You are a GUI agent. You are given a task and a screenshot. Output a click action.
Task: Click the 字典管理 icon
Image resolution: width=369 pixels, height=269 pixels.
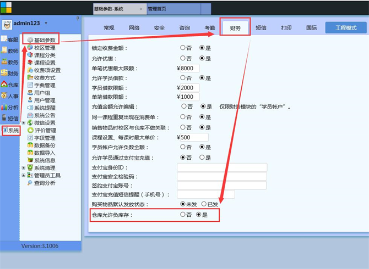pos(30,85)
